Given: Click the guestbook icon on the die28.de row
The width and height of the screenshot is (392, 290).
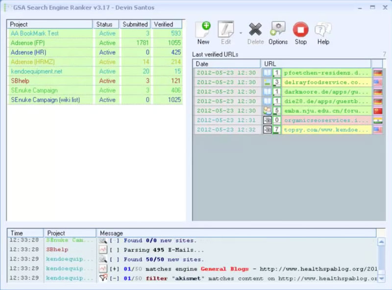Looking at the screenshot, I should pyautogui.click(x=267, y=102).
